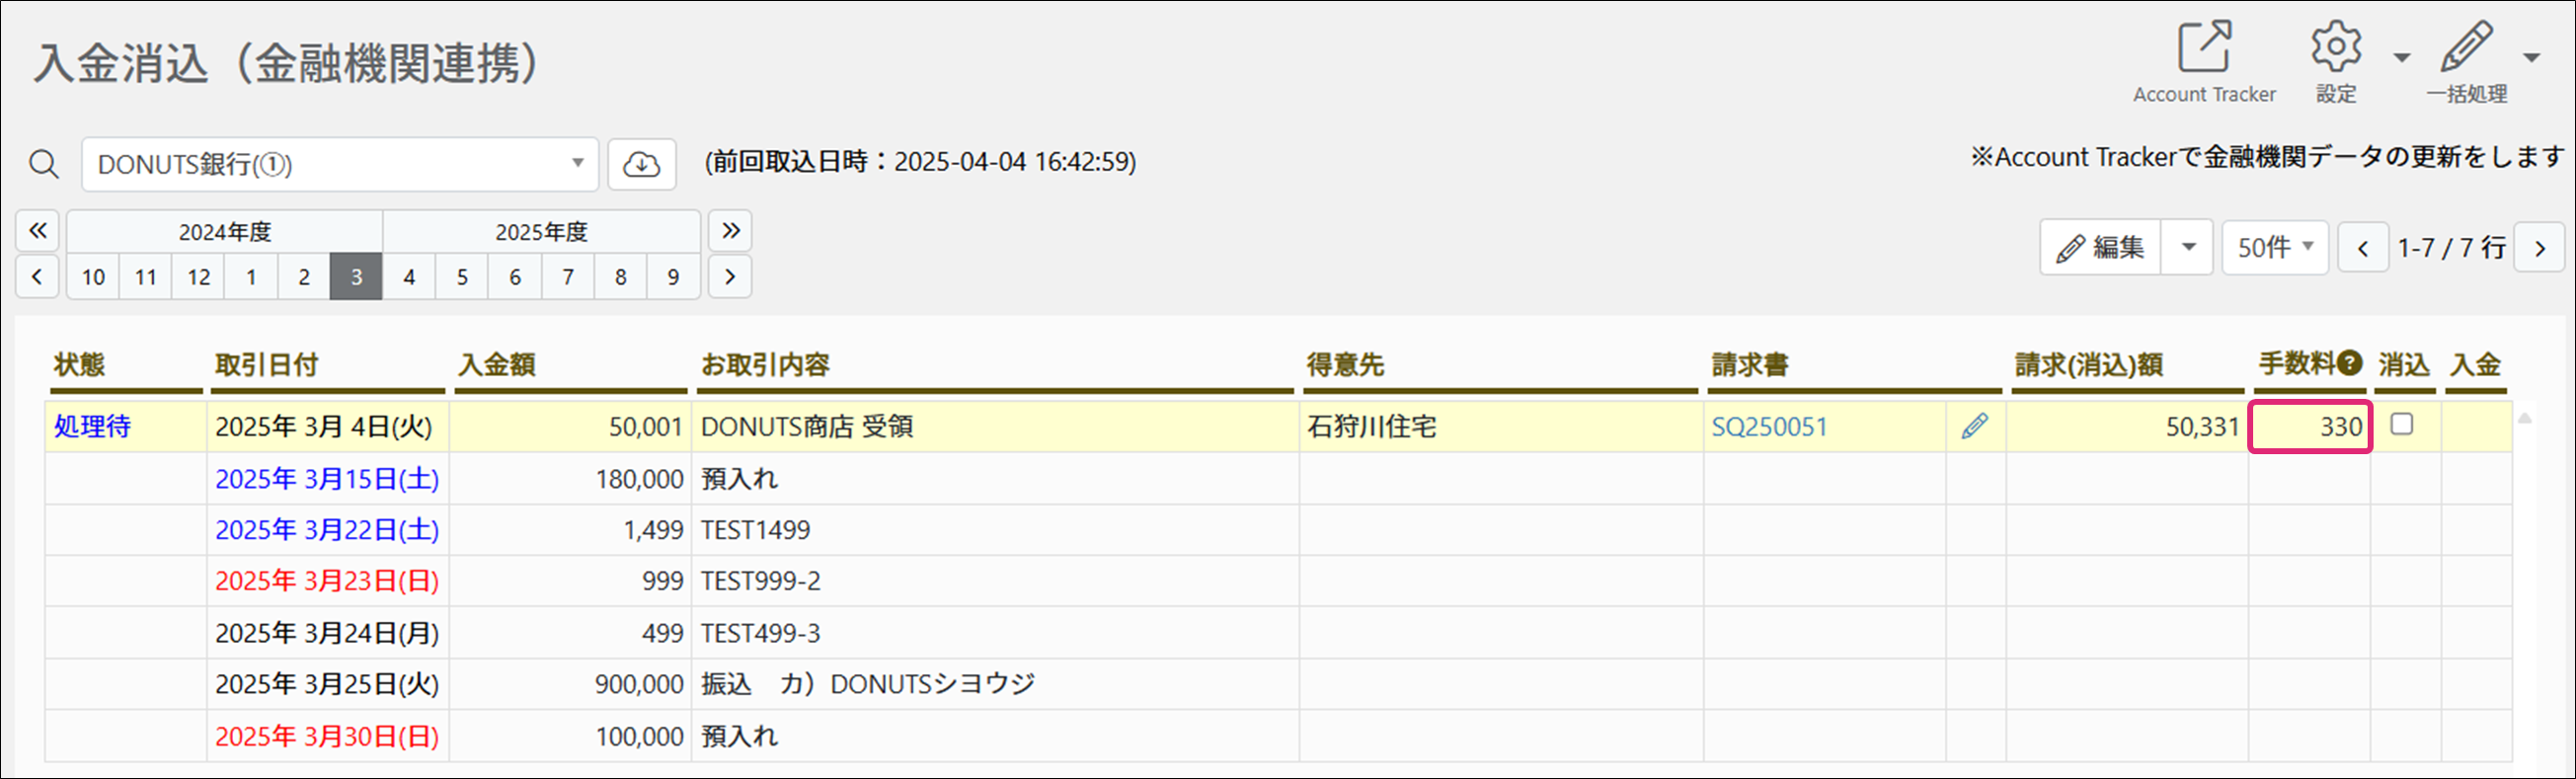Screen dimensions: 2576x779
Task: Jump forward with double-right chevron icon
Action: tap(730, 231)
